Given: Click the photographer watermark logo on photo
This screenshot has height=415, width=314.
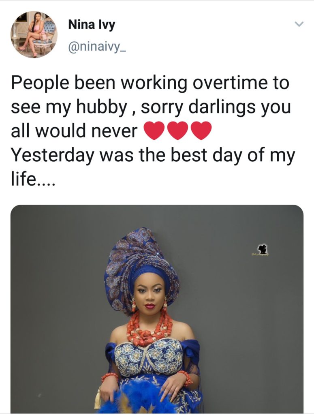Looking at the screenshot, I should coord(263,250).
